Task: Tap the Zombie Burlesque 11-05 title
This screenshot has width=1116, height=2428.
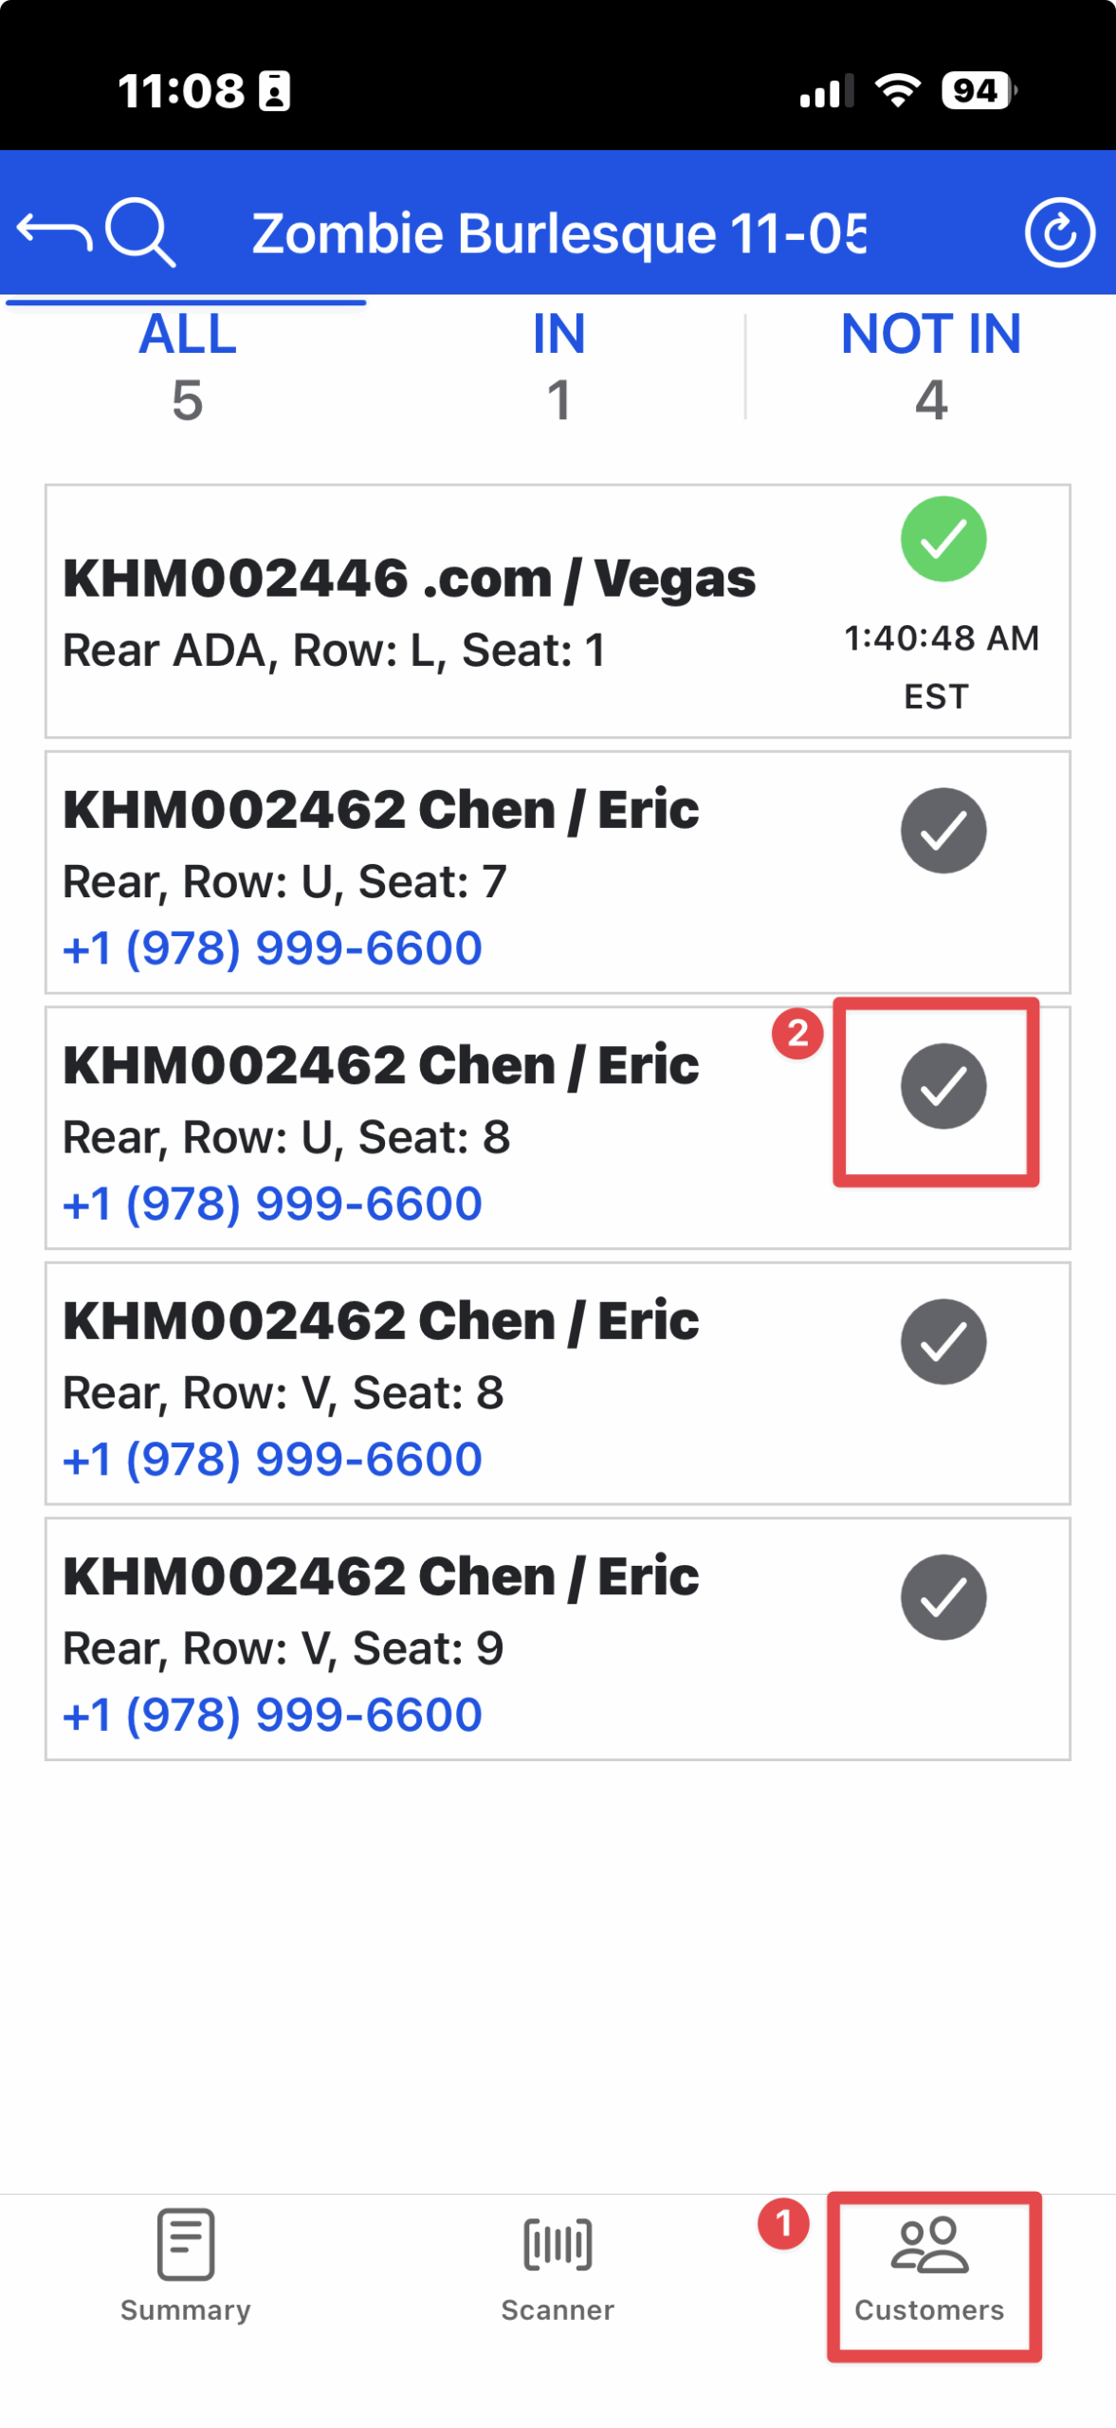Action: tap(558, 233)
